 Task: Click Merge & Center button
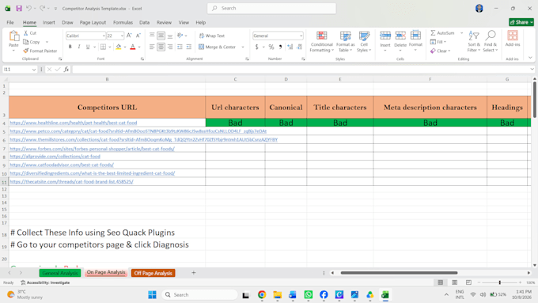pyautogui.click(x=218, y=47)
